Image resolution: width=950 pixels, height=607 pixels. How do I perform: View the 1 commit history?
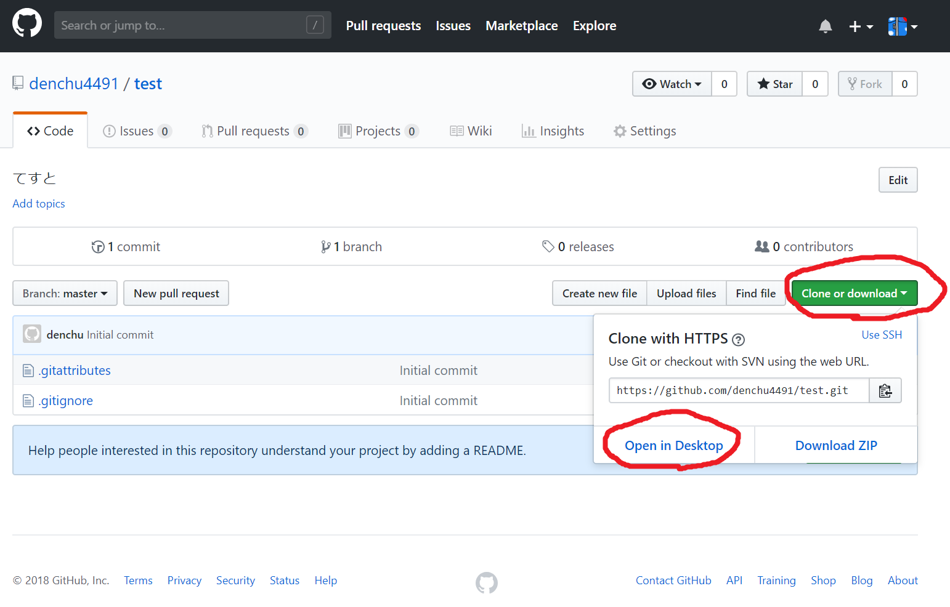[x=126, y=247]
